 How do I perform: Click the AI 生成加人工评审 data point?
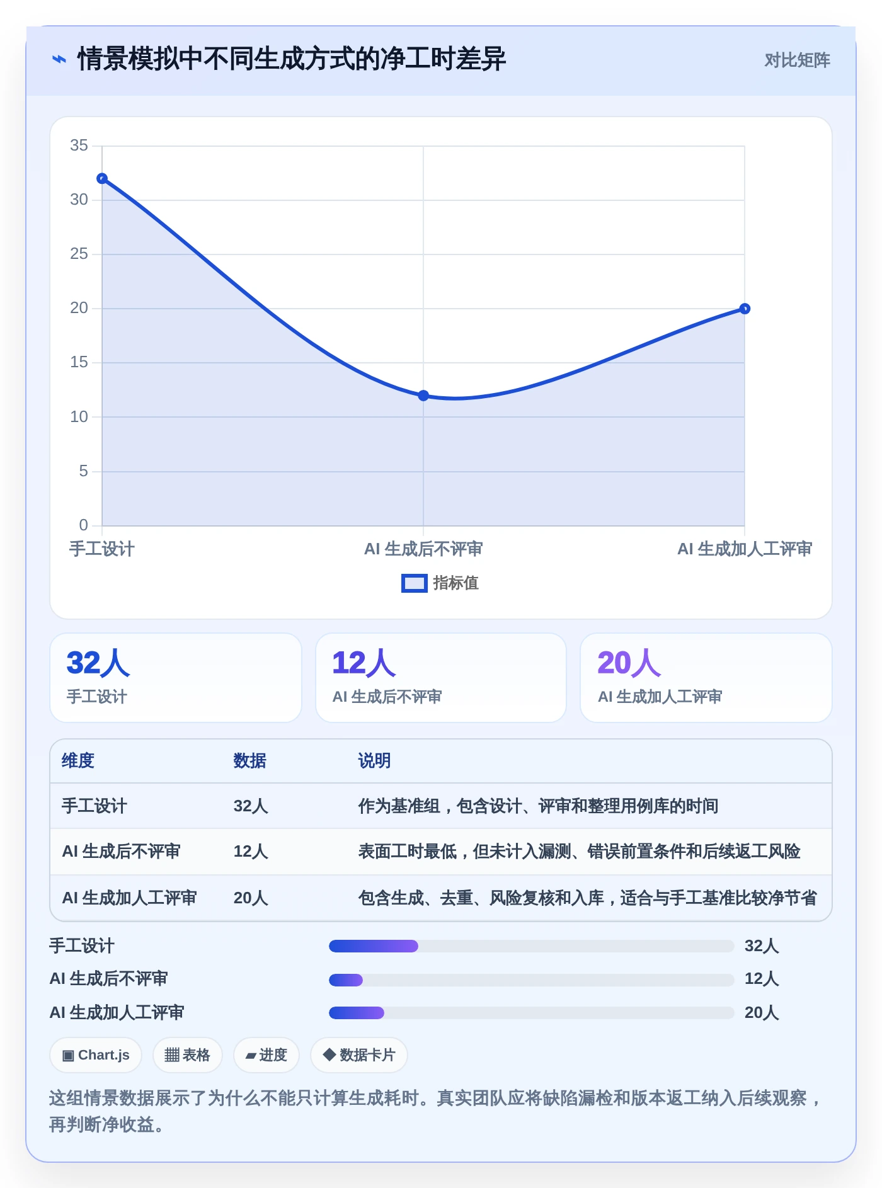pyautogui.click(x=745, y=309)
